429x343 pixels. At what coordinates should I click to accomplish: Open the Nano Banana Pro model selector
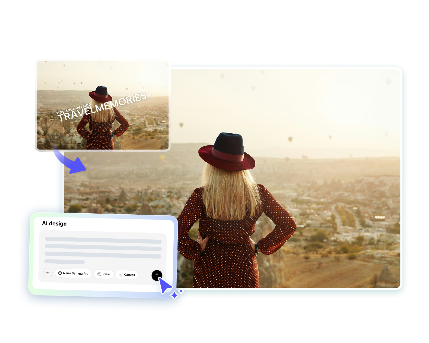click(73, 273)
